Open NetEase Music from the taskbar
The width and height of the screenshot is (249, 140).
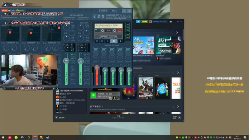coord(10,138)
